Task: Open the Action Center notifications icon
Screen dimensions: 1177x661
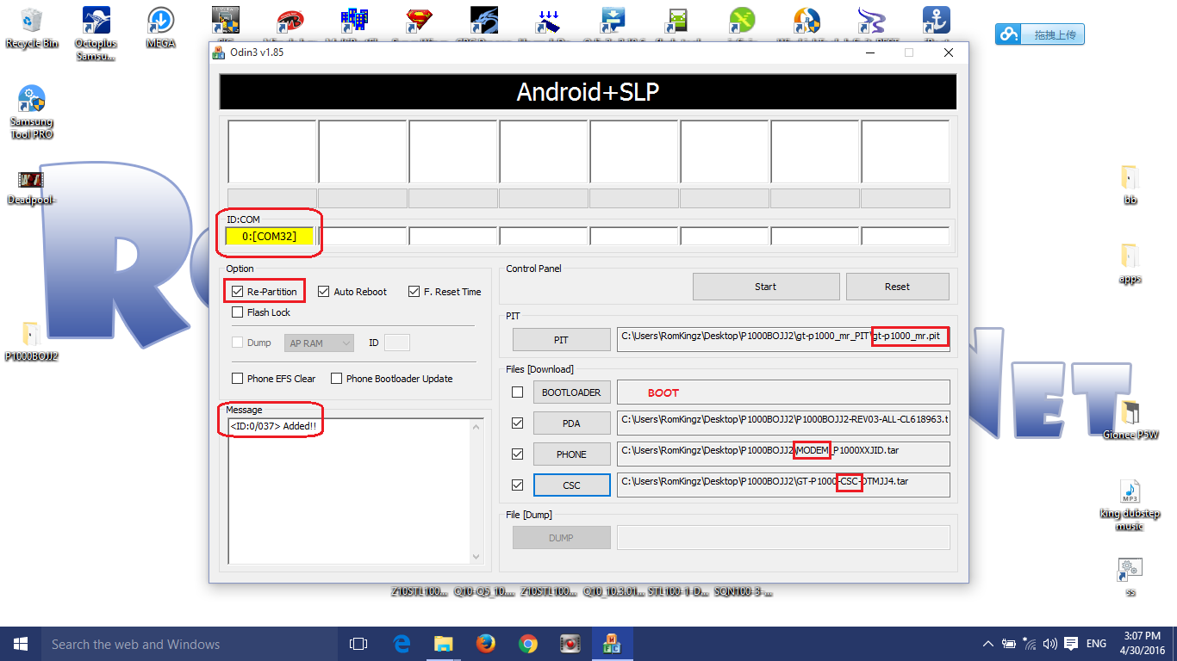Action: [1071, 644]
